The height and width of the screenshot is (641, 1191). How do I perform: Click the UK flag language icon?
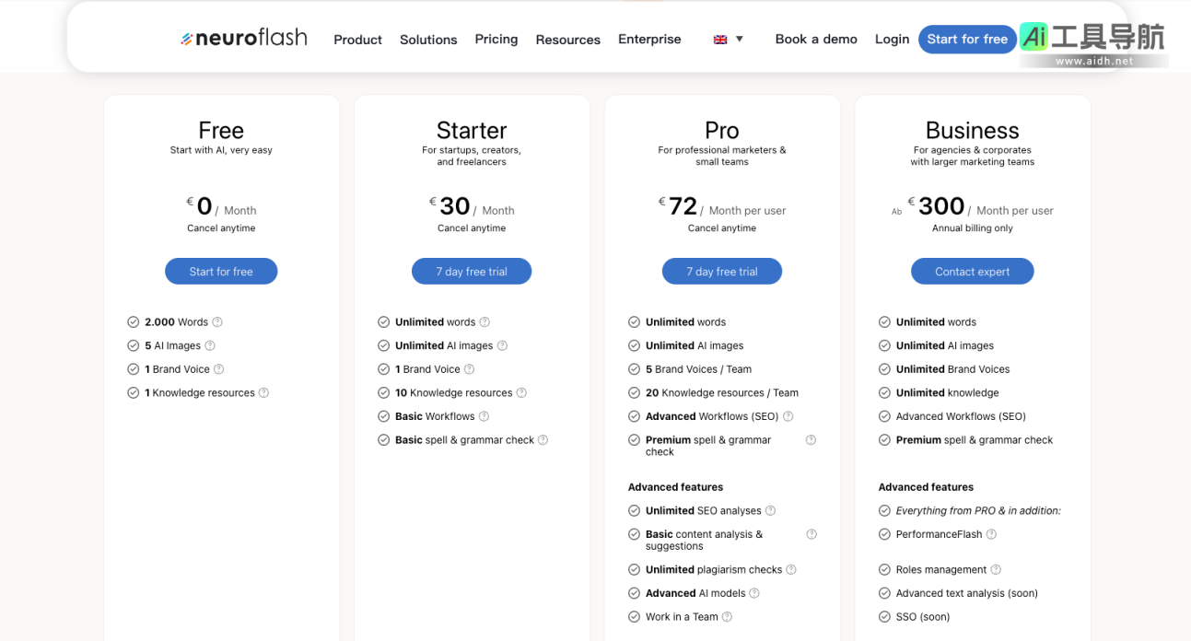[720, 40]
